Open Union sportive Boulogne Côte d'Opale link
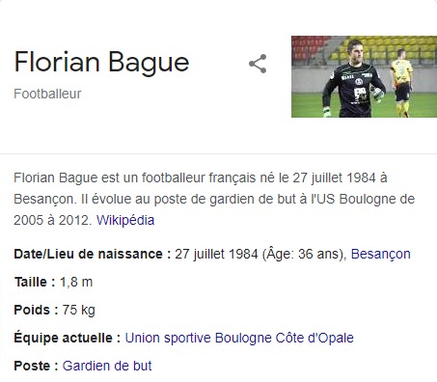This screenshot has height=382, width=437. pos(239,338)
